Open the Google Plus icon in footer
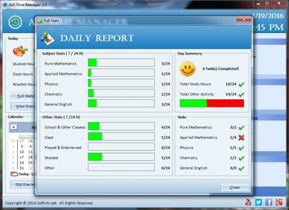The image size is (289, 210). click(279, 202)
